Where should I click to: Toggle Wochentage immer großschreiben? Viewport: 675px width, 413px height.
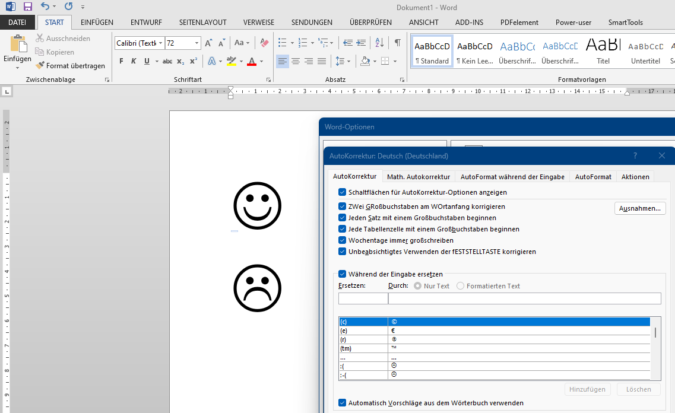[x=342, y=240]
